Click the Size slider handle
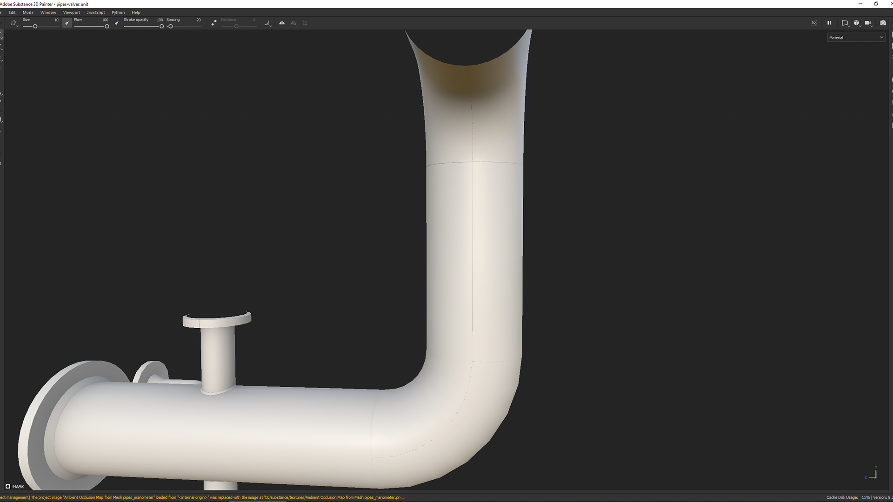 click(35, 26)
